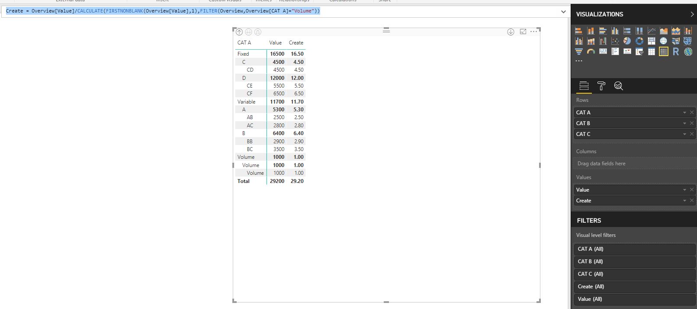Image resolution: width=697 pixels, height=309 pixels.
Task: Select the treemap visual
Action: point(652,41)
